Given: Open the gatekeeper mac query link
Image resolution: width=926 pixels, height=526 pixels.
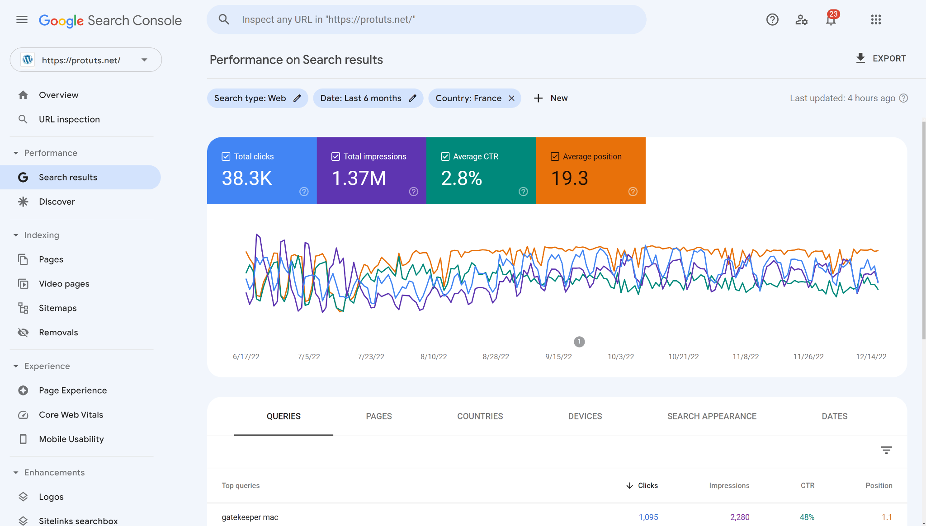Looking at the screenshot, I should [250, 517].
